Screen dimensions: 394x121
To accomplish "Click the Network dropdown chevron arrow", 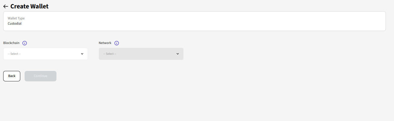I will point(178,54).
